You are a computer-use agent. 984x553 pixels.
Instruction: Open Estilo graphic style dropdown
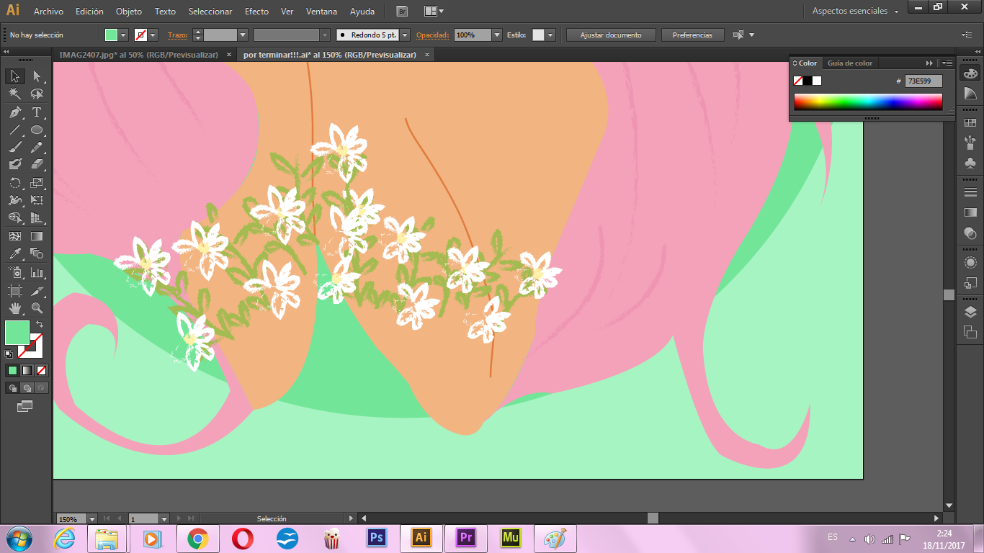[550, 35]
